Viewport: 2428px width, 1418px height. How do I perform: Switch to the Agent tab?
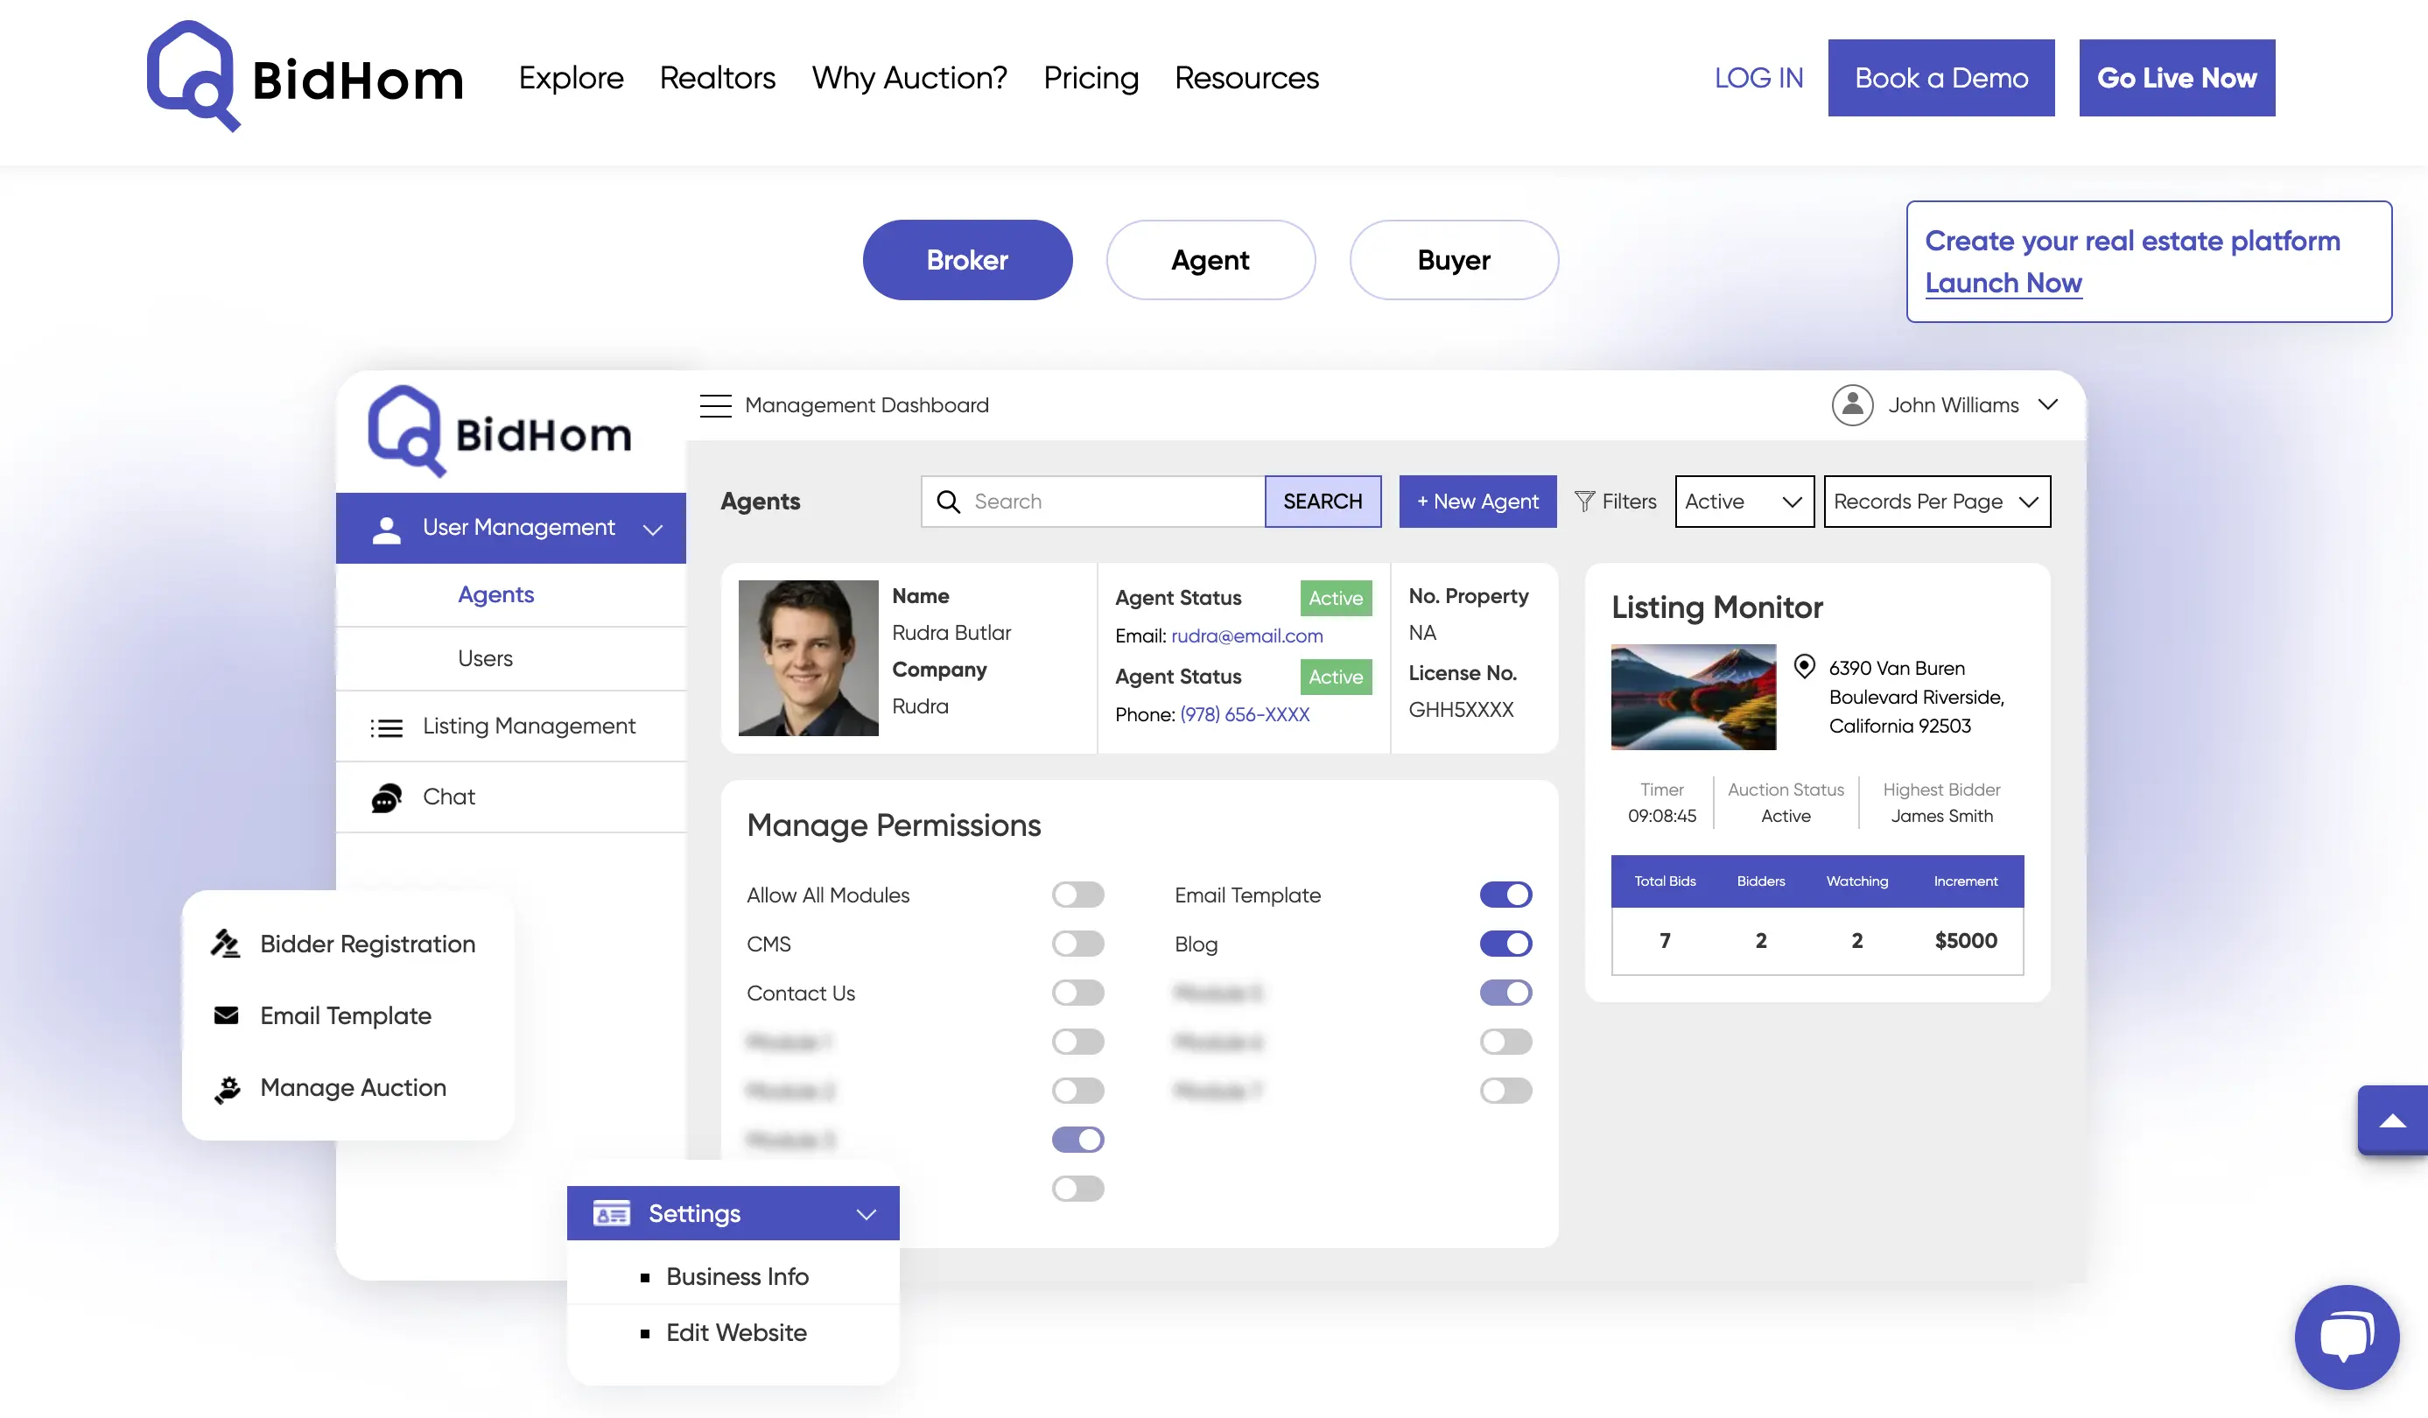coord(1210,259)
